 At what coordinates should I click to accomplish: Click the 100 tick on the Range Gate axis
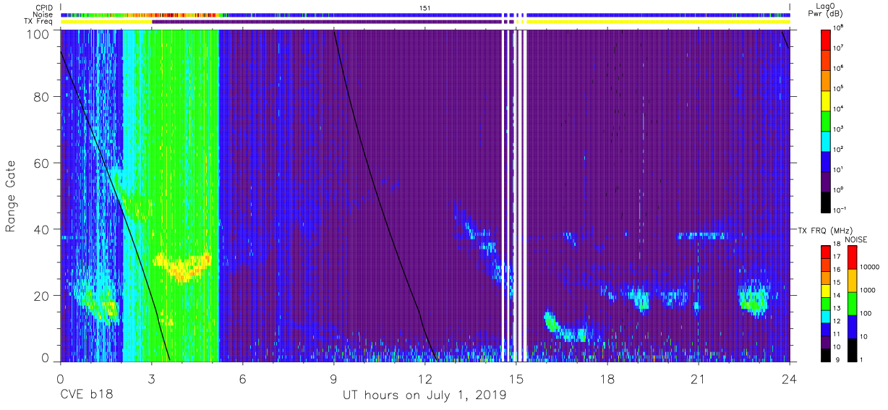[38, 34]
